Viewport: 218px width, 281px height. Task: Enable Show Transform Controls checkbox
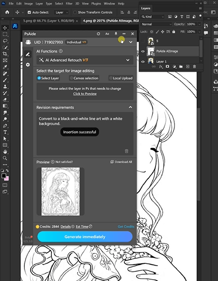[x=75, y=12]
